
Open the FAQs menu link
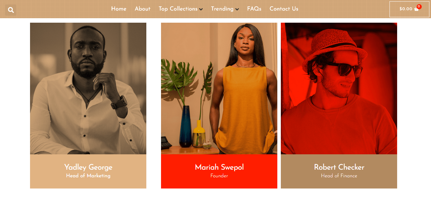coord(254,9)
